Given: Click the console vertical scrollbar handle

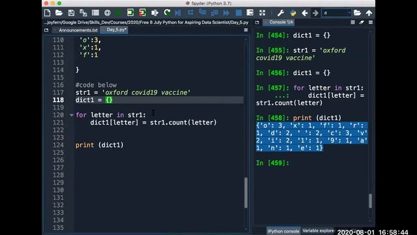Looking at the screenshot, I should pyautogui.click(x=371, y=200).
